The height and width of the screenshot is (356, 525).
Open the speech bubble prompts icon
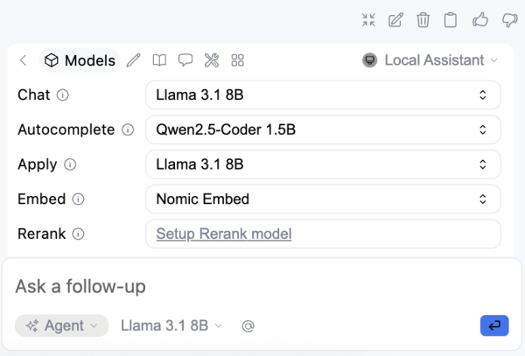tap(185, 60)
